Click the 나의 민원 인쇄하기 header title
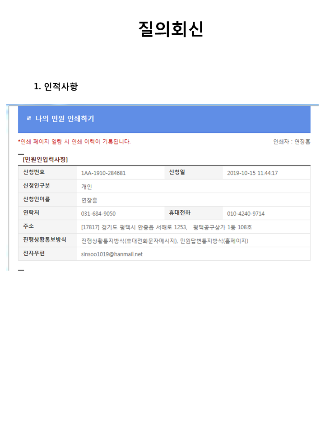This screenshot has width=325, height=433. click(65, 119)
